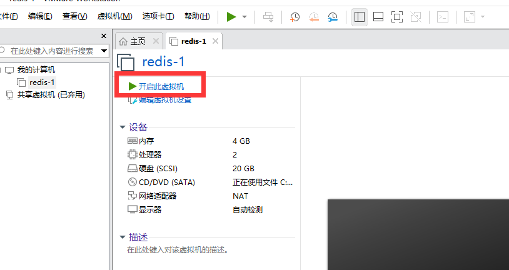Open the library search filter dropdown
509x270 pixels.
(104, 51)
